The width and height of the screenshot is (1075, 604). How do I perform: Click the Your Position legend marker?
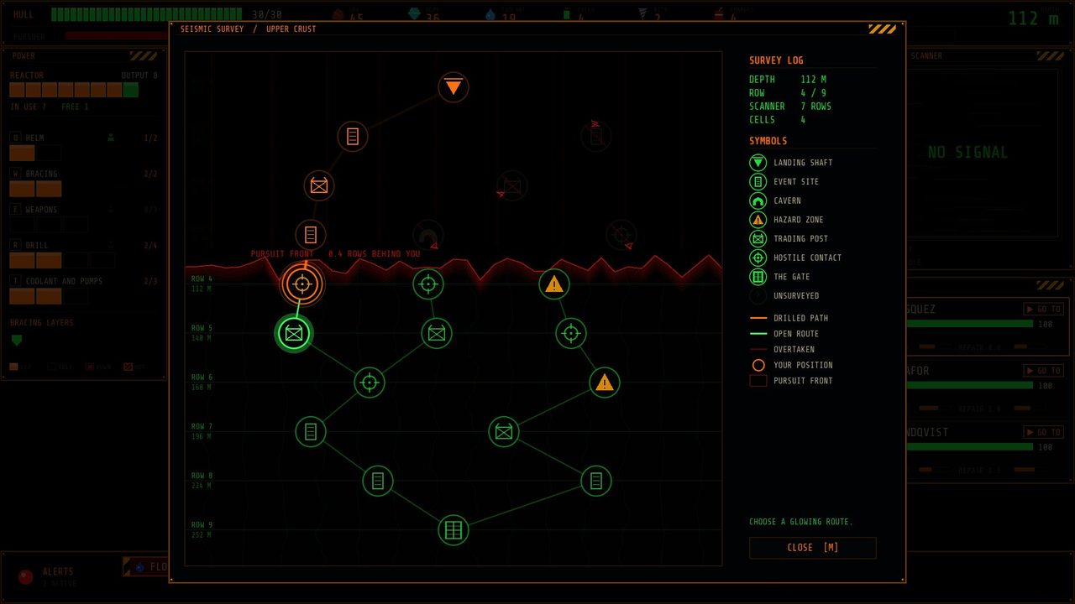point(758,365)
